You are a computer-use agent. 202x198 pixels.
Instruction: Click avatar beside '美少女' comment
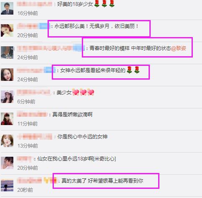point(7,97)
